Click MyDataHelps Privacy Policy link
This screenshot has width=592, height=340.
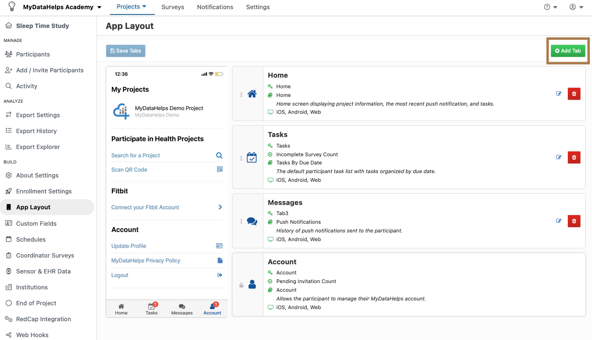tap(146, 260)
